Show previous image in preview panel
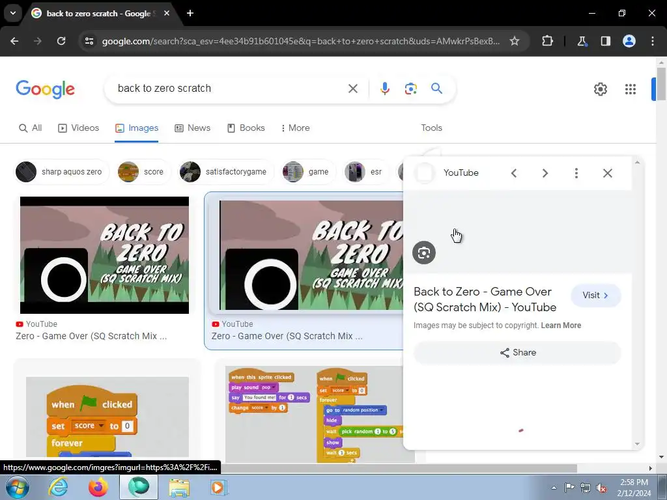667x500 pixels. tap(514, 173)
